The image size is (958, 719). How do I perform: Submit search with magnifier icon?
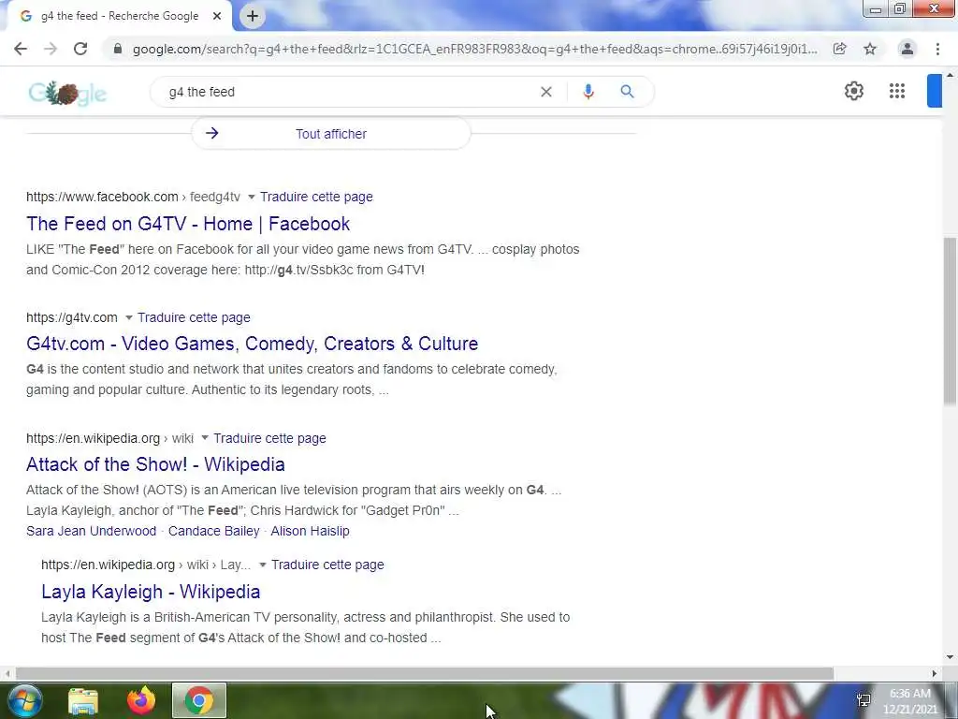click(x=627, y=92)
